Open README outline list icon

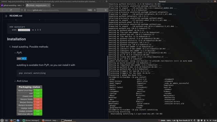(x=6, y=16)
